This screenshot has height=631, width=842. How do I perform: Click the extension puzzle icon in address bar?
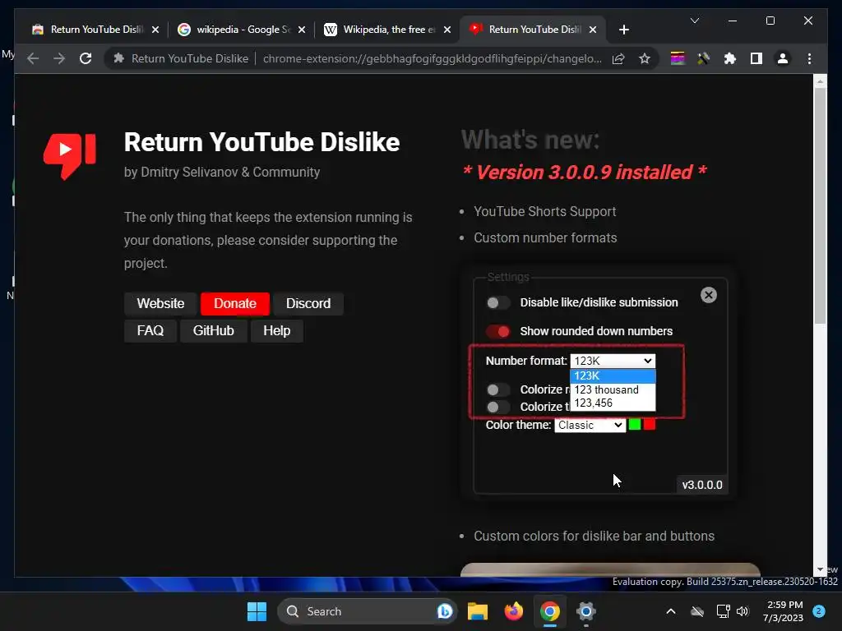pyautogui.click(x=119, y=58)
